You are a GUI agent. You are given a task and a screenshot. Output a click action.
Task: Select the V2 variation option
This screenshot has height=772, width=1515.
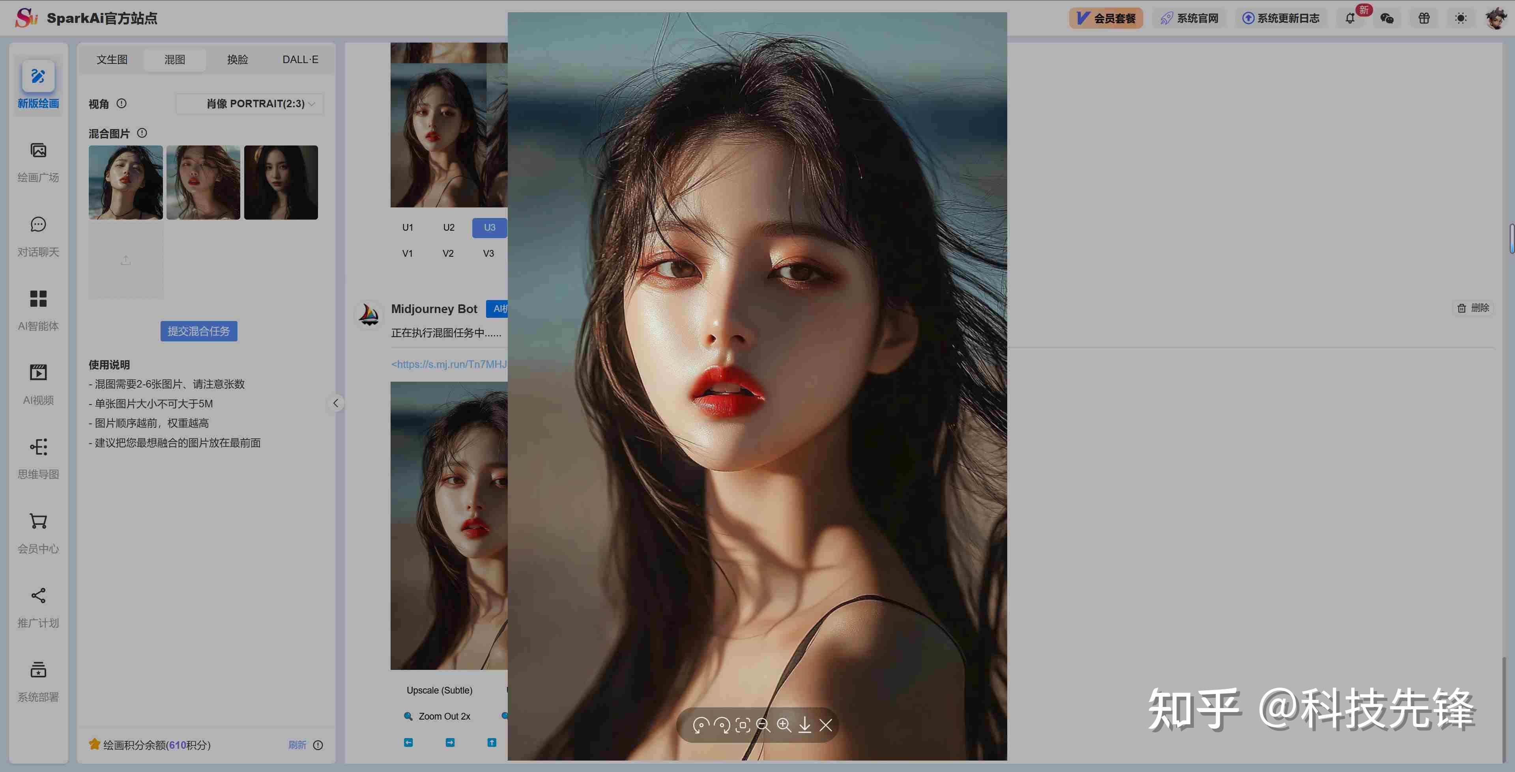click(x=448, y=254)
